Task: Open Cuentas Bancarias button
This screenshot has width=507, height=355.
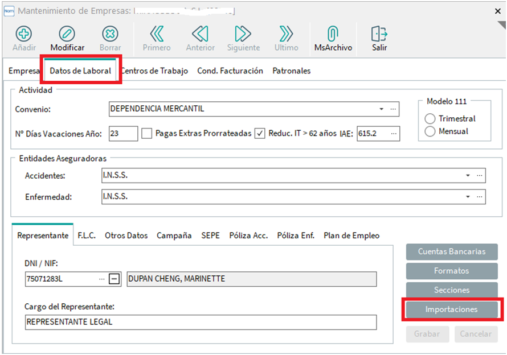Action: (452, 251)
